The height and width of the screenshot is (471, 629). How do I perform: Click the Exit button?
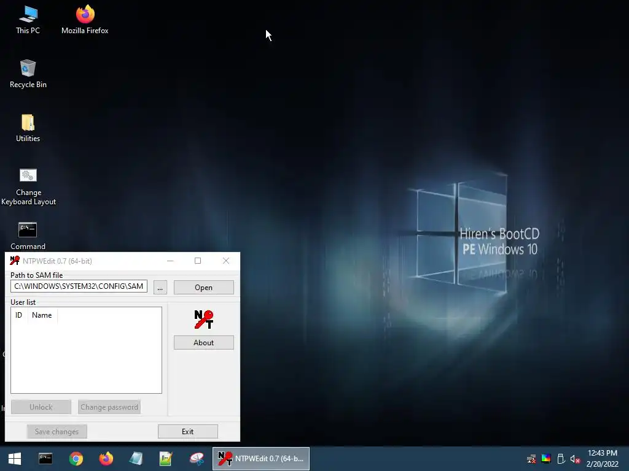188,431
